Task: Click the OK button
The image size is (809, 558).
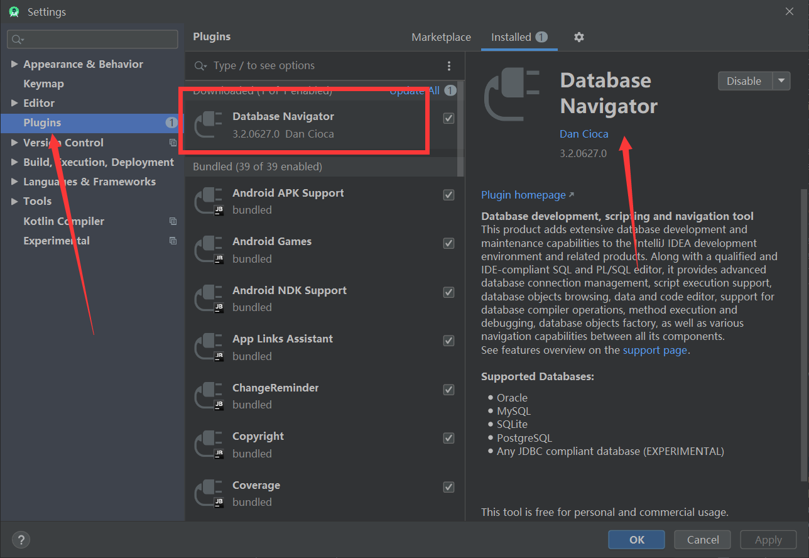Action: (637, 540)
